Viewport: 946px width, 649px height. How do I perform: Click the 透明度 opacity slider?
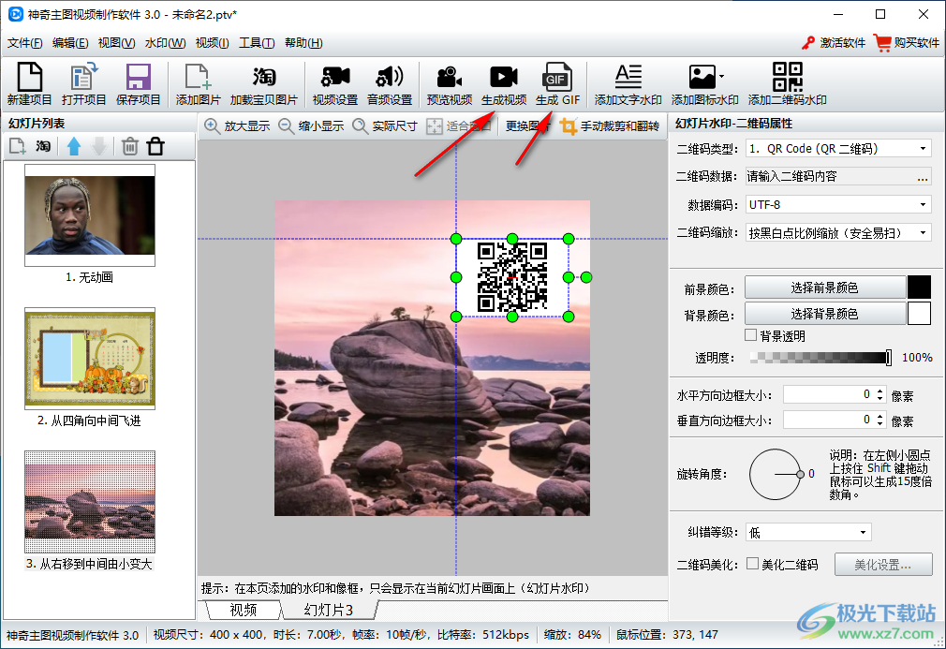click(x=821, y=358)
